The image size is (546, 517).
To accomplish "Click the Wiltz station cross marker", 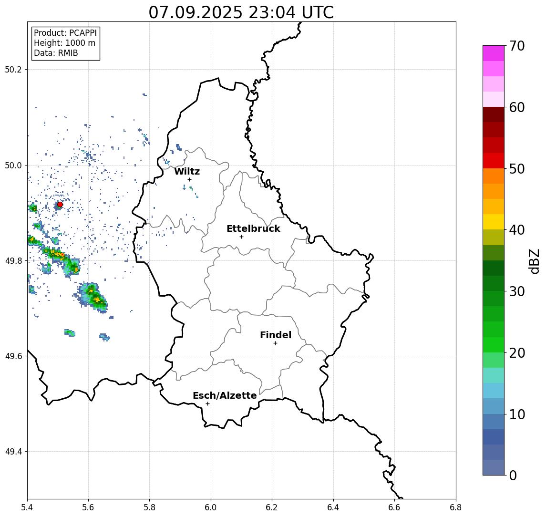I will (189, 179).
